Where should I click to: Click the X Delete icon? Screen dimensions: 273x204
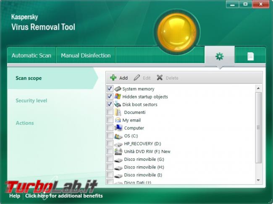[160, 77]
